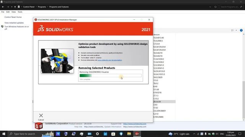Open Edit menu in Programs and Features
Image resolution: width=245 pixels, height=137 pixels.
point(8,12)
